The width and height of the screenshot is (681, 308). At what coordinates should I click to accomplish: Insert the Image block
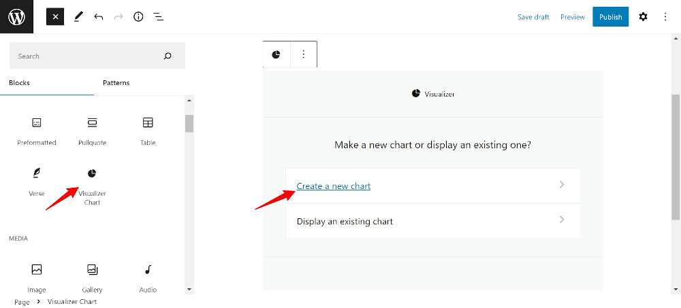(37, 277)
